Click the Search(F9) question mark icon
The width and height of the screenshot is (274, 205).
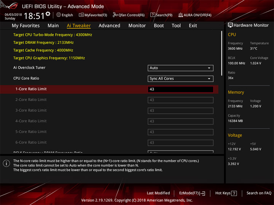click(153, 15)
